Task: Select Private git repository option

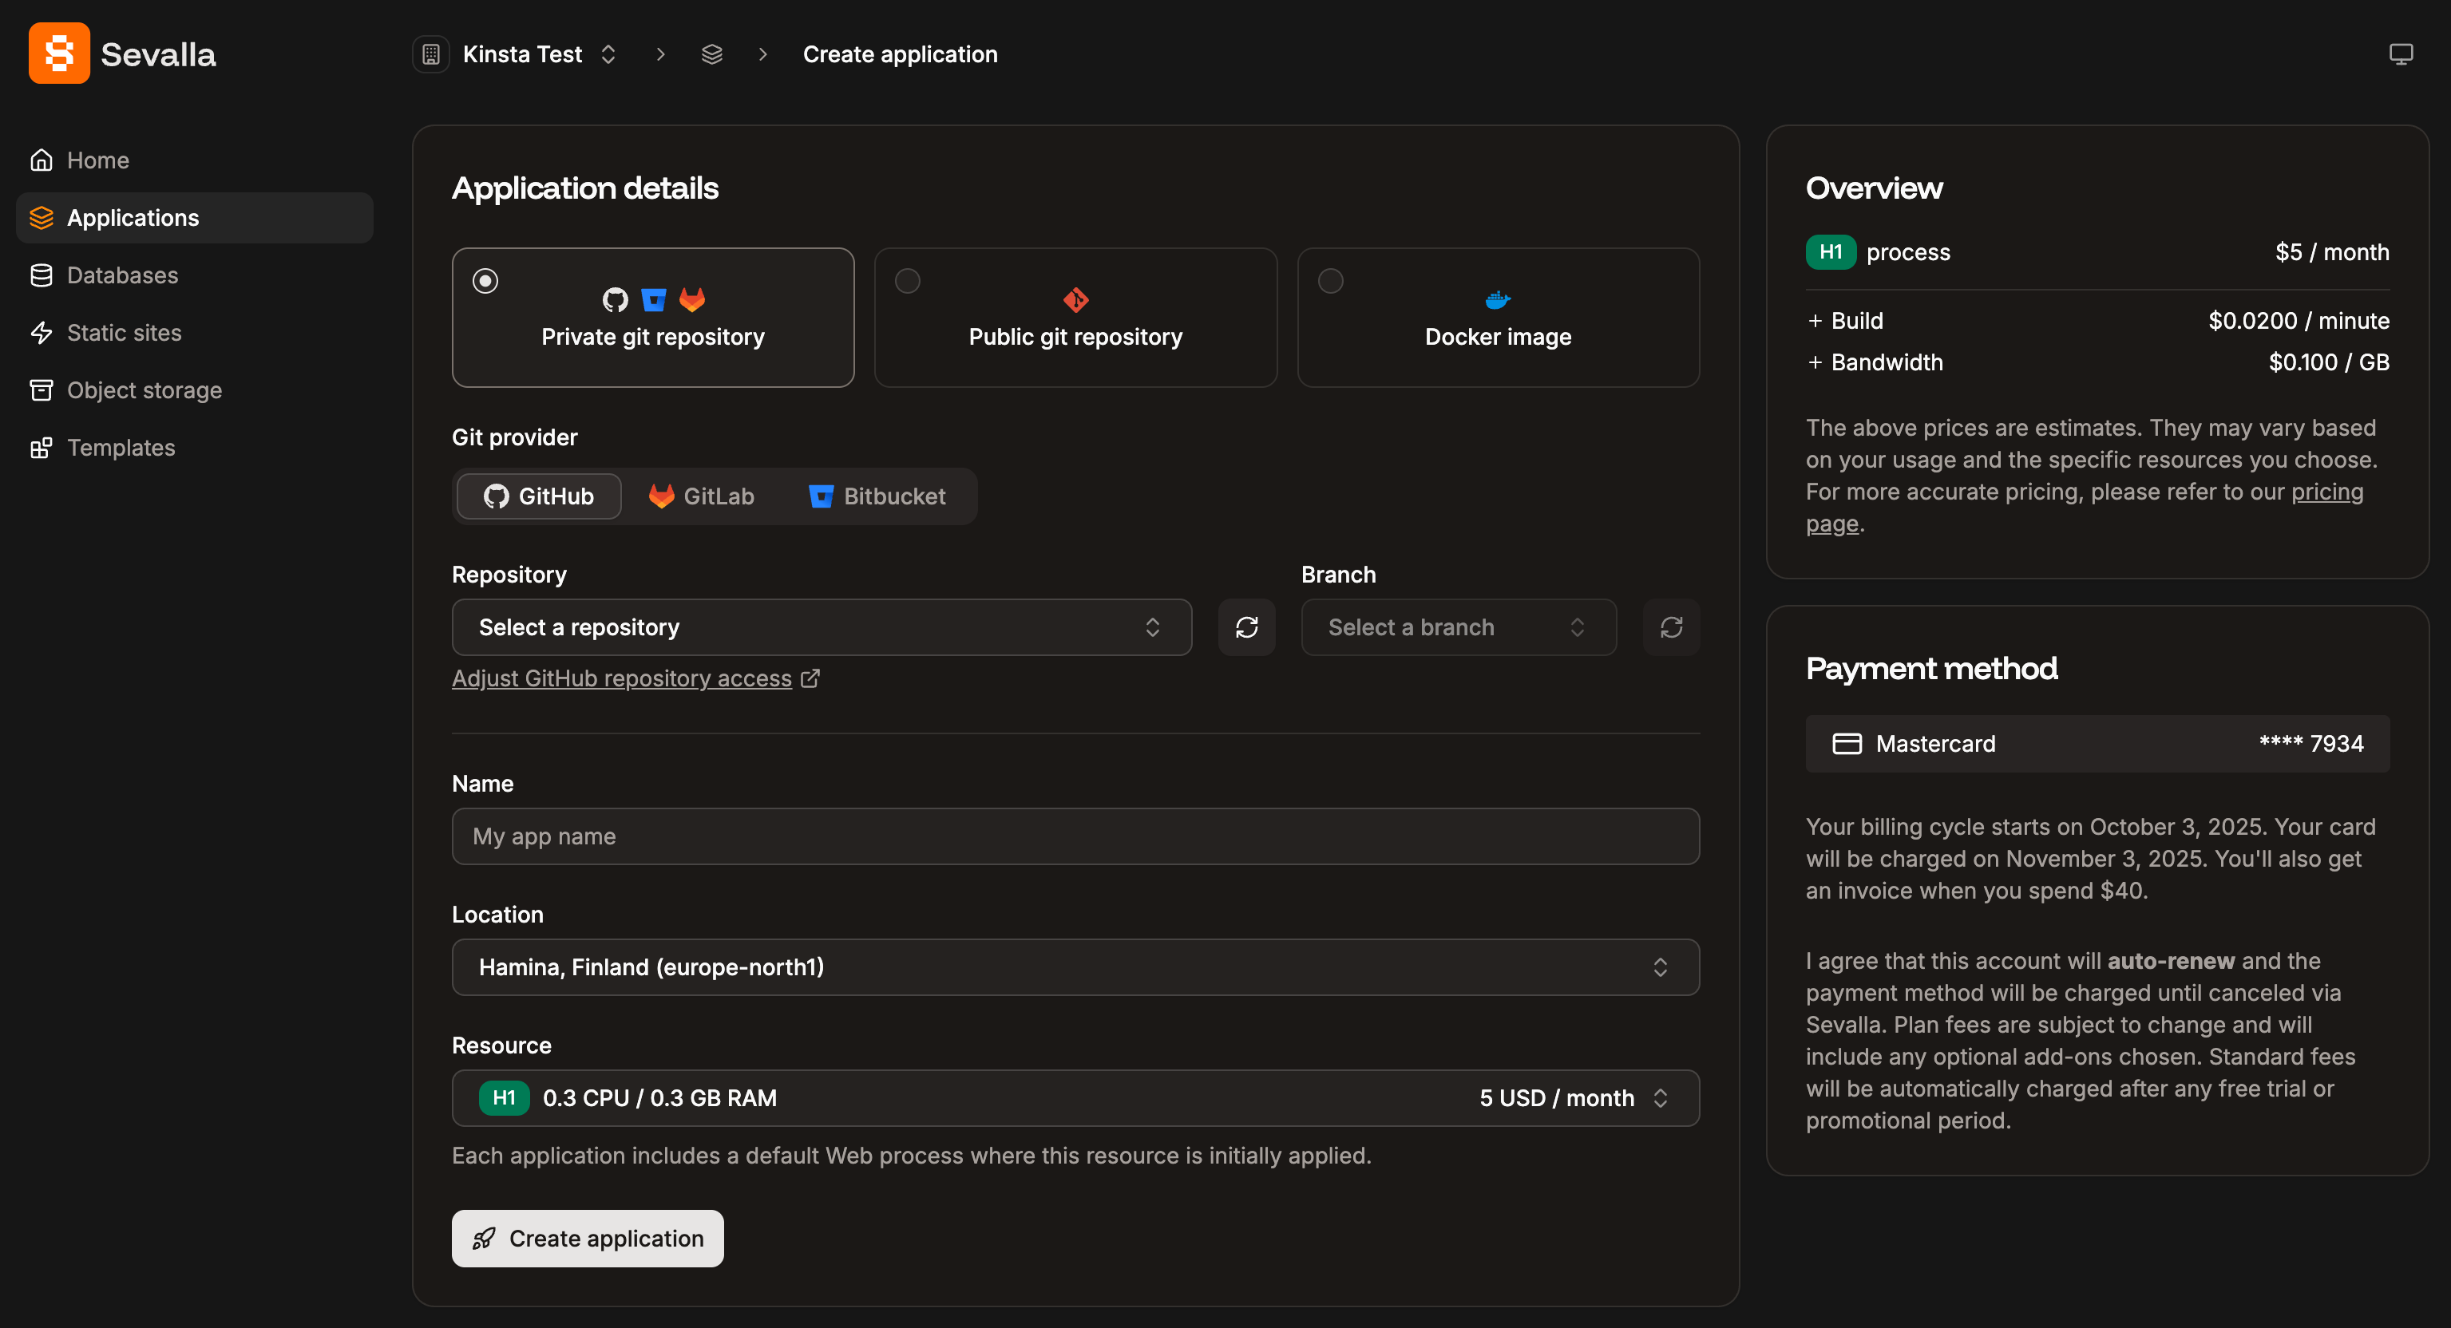Action: pos(653,318)
